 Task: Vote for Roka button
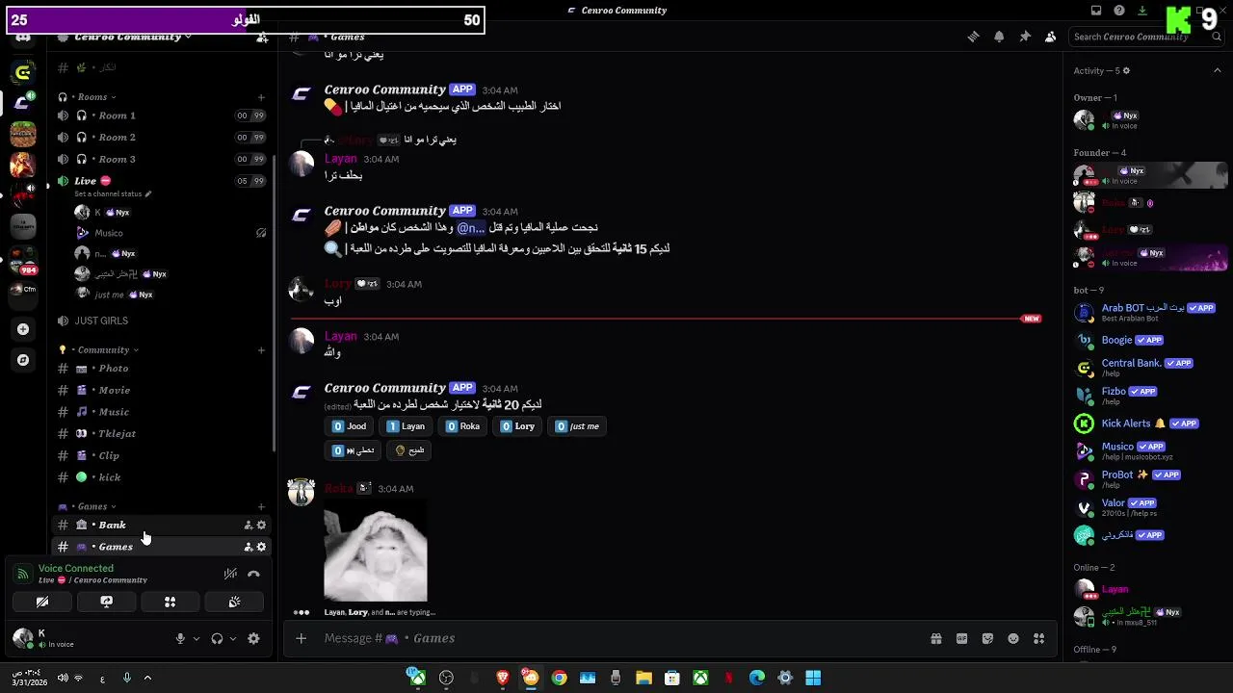[463, 426]
